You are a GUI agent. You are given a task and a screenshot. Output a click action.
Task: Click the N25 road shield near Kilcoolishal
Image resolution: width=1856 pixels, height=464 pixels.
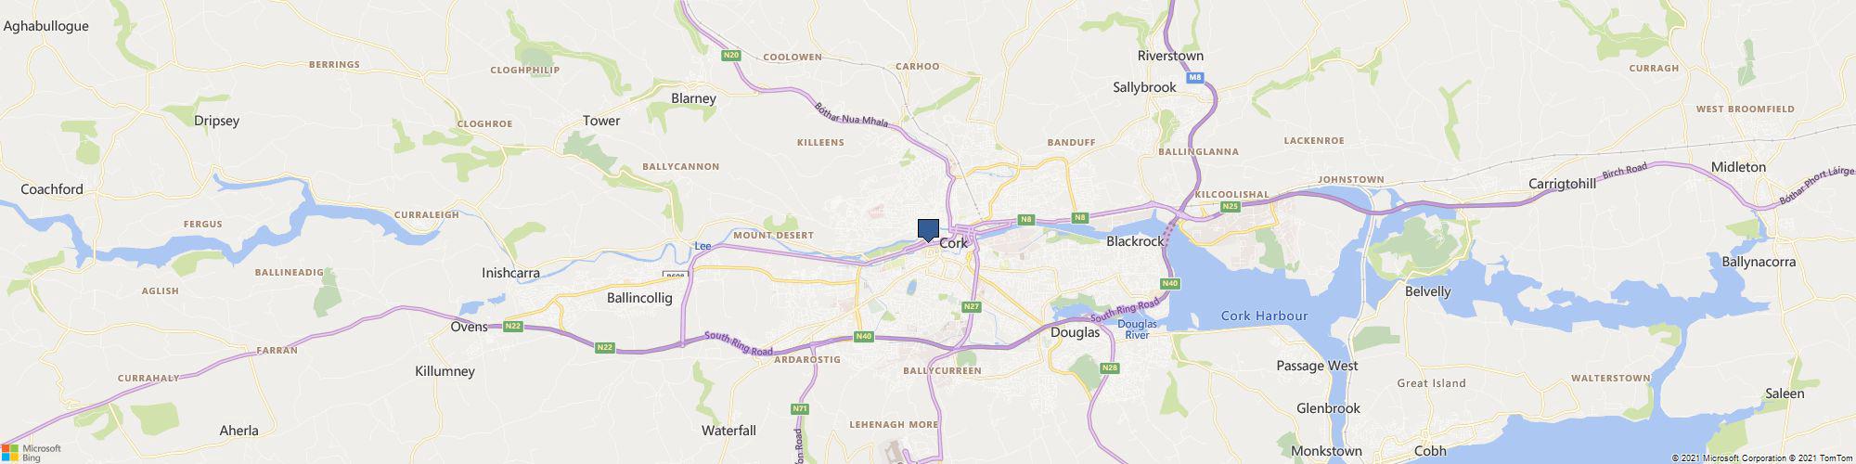point(1231,206)
